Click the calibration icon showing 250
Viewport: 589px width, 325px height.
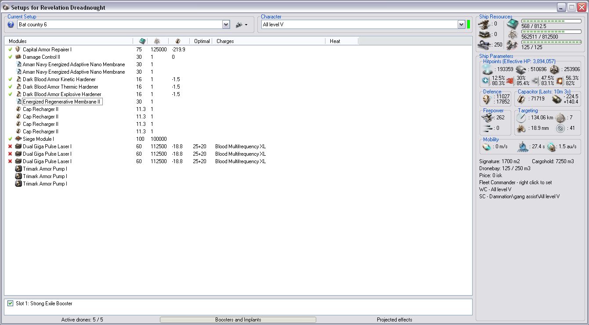tap(485, 44)
